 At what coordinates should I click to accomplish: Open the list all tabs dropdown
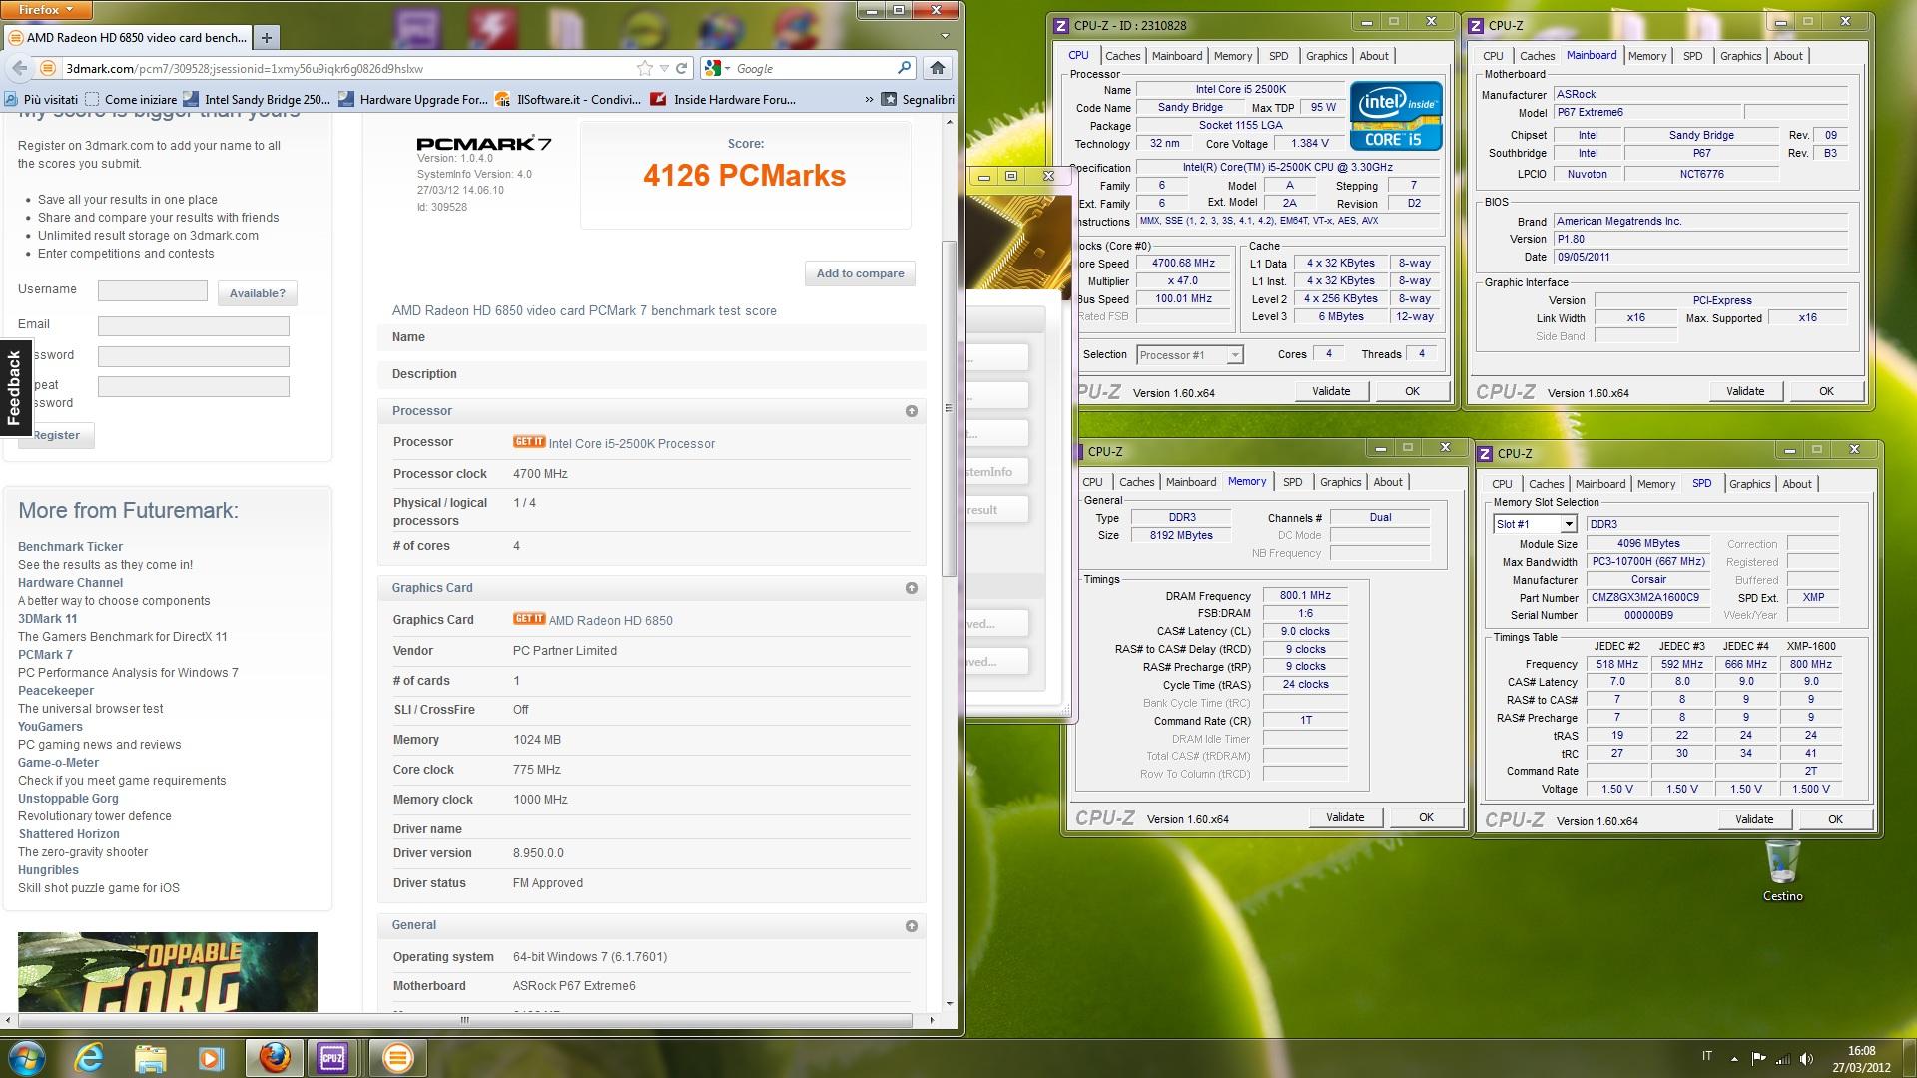pos(945,36)
